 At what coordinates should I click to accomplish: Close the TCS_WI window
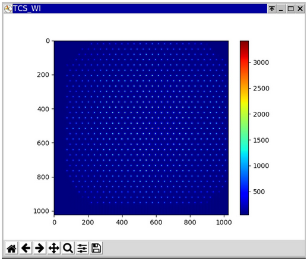(x=300, y=9)
